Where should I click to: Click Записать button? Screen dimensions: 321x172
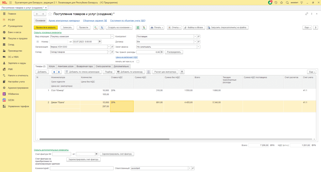(67, 28)
